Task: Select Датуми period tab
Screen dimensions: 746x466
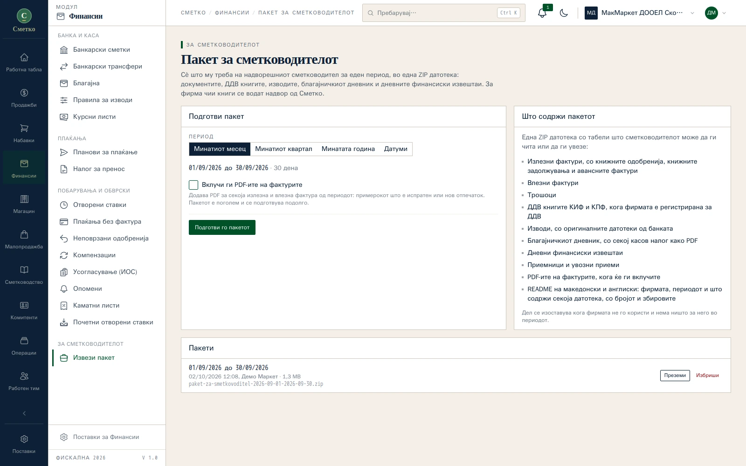Action: (395, 149)
